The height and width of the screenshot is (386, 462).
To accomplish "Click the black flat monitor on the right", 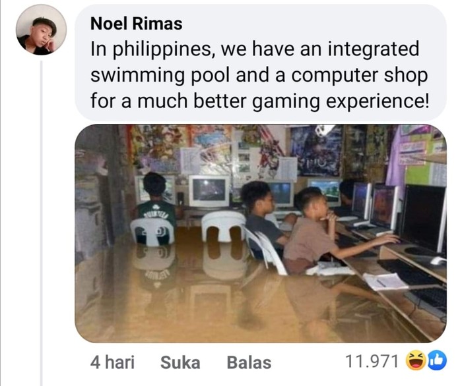I will coord(424,218).
